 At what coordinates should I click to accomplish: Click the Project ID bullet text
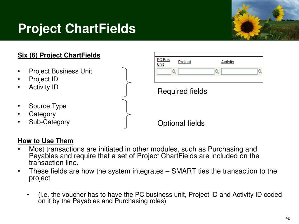point(44,79)
